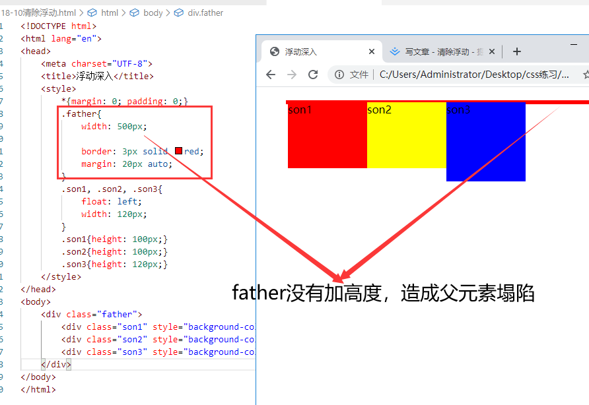Click the *{margin: 0; padding: 0;} line
This screenshot has width=589, height=405.
(124, 102)
